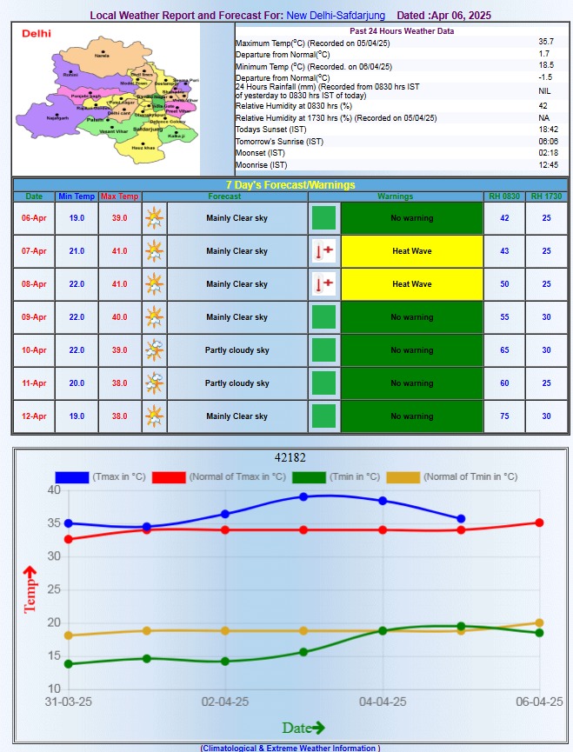Click the No warning cell for 12-Apr

point(412,416)
